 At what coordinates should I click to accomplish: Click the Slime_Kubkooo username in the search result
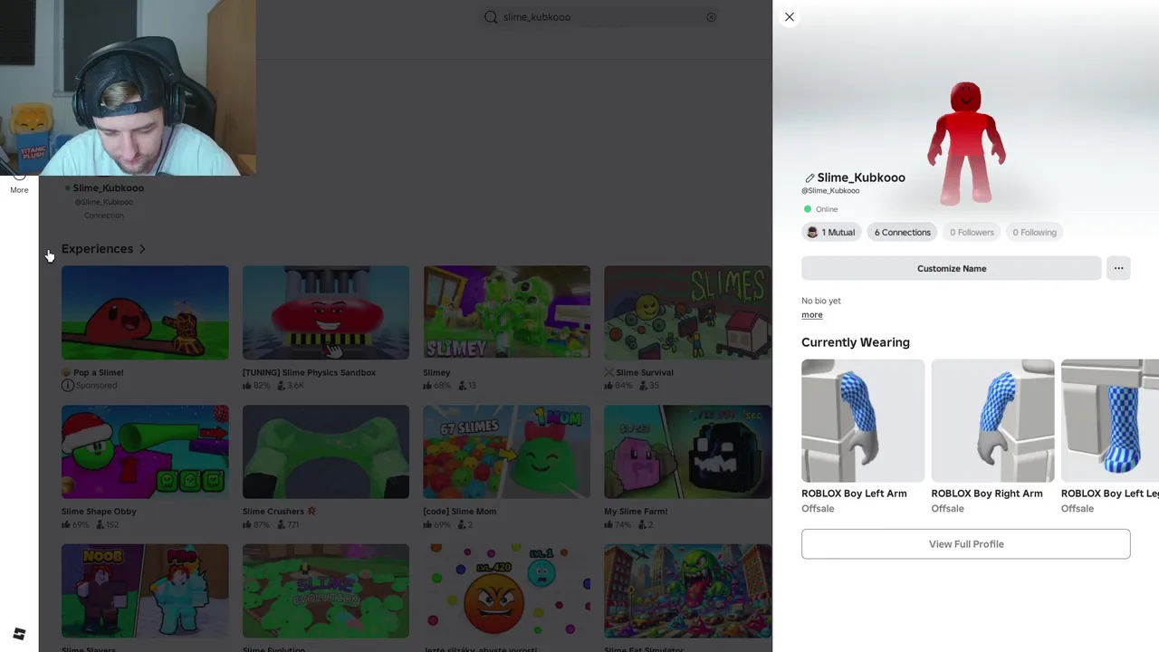(x=108, y=188)
